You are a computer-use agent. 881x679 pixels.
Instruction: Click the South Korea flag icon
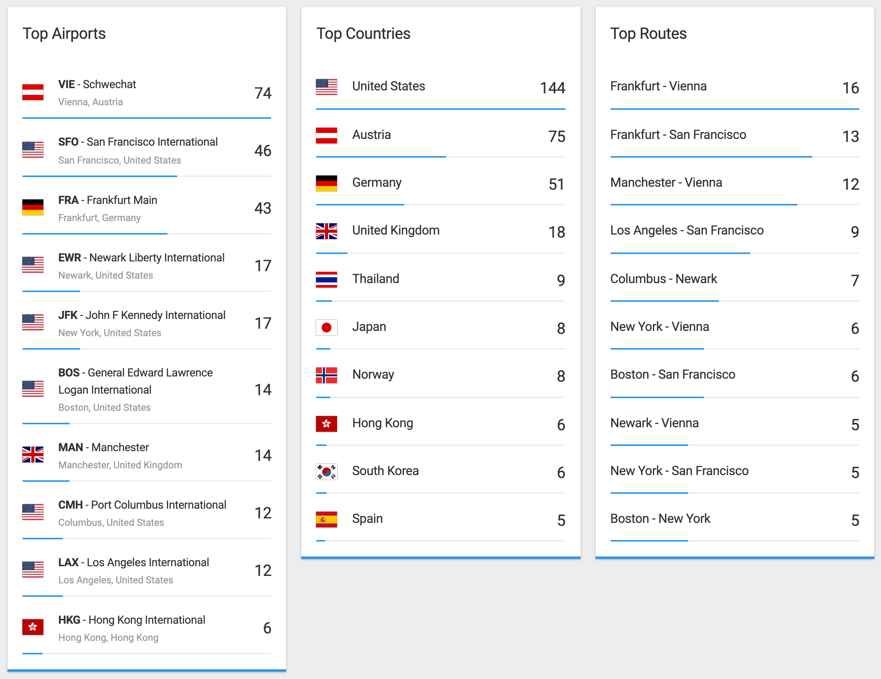click(326, 471)
